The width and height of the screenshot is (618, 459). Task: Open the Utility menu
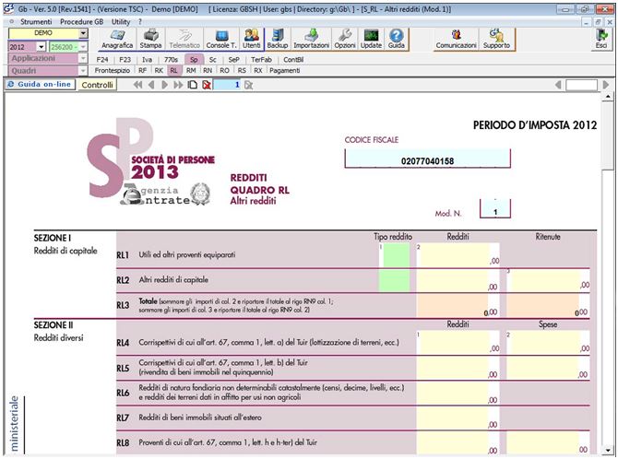(x=121, y=22)
